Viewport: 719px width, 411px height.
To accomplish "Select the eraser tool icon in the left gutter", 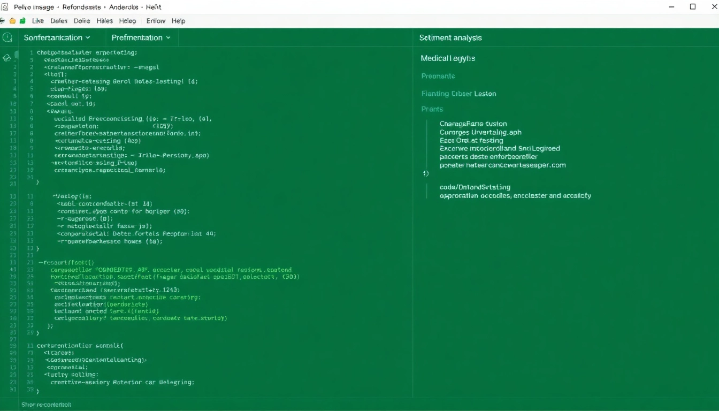I will 6,57.
